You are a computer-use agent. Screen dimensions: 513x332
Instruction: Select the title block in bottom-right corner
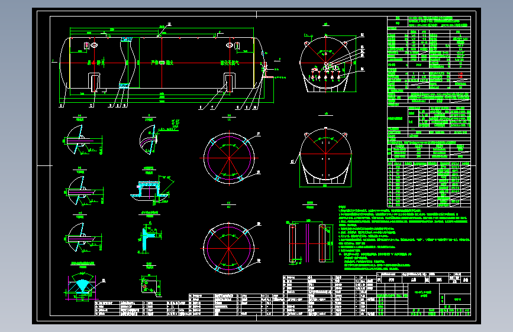(x=424, y=294)
